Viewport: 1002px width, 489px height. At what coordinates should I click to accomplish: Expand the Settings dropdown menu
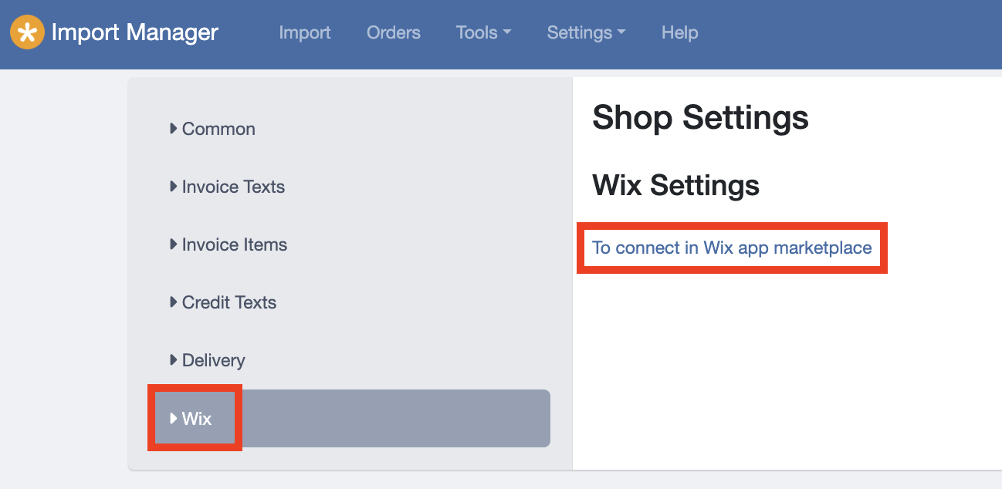click(586, 32)
